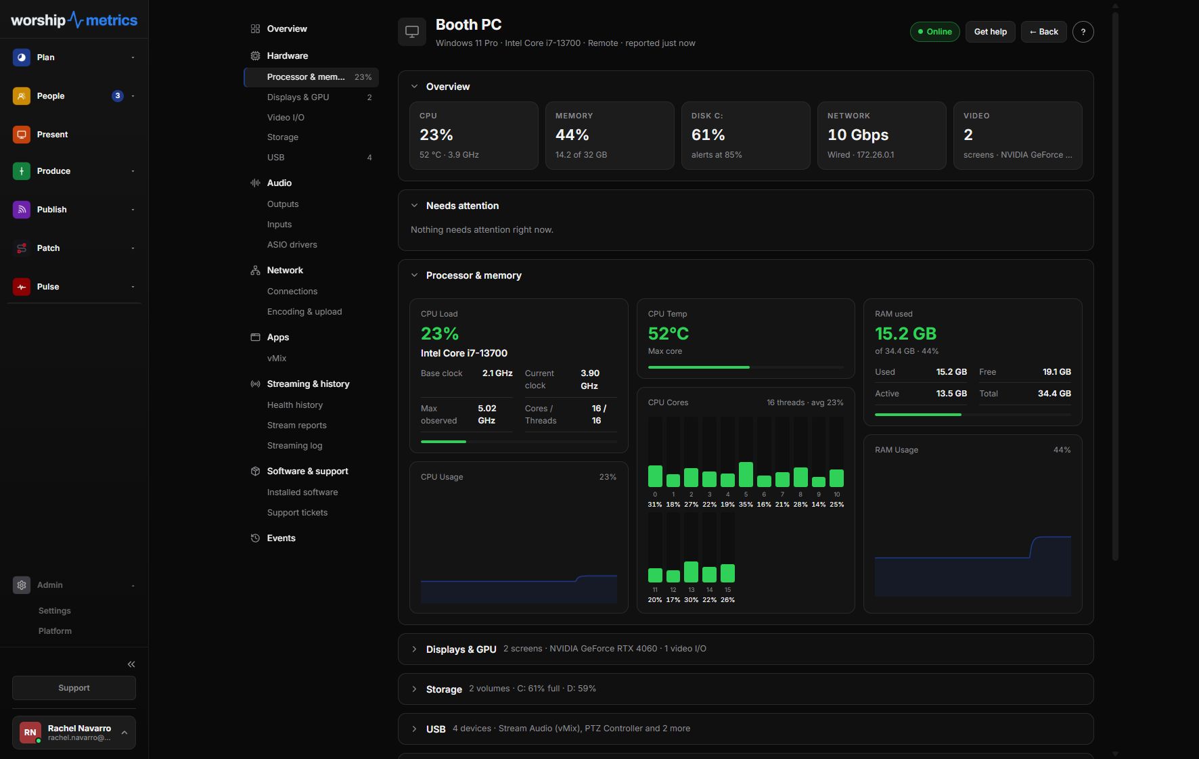The image size is (1199, 759).
Task: Click the Hardware section chip icon
Action: [255, 56]
